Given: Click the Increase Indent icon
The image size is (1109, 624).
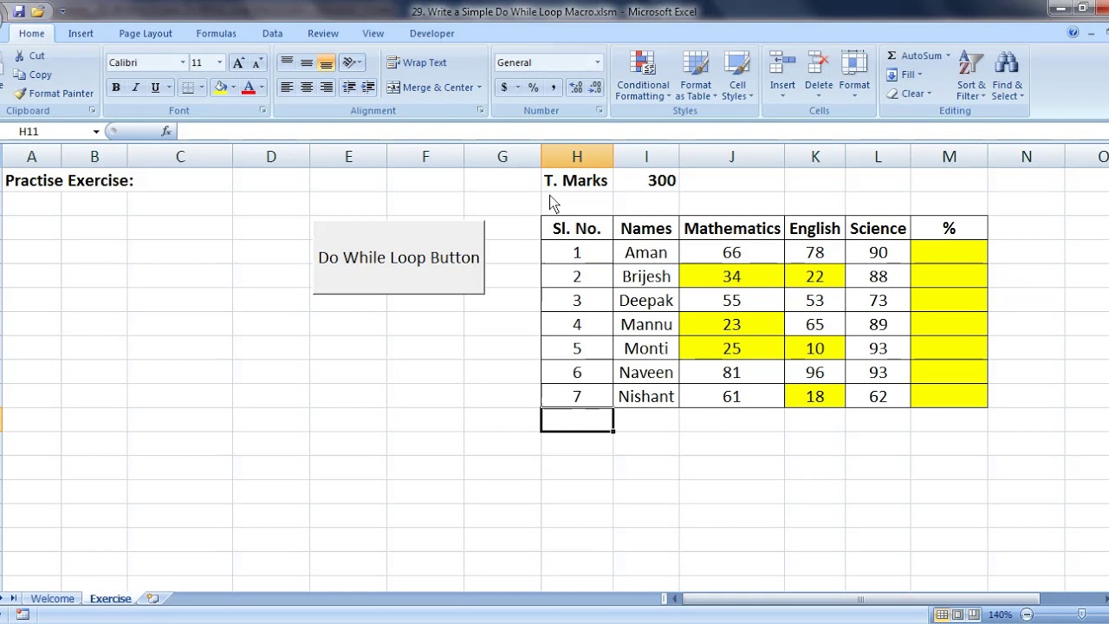Looking at the screenshot, I should coord(368,88).
